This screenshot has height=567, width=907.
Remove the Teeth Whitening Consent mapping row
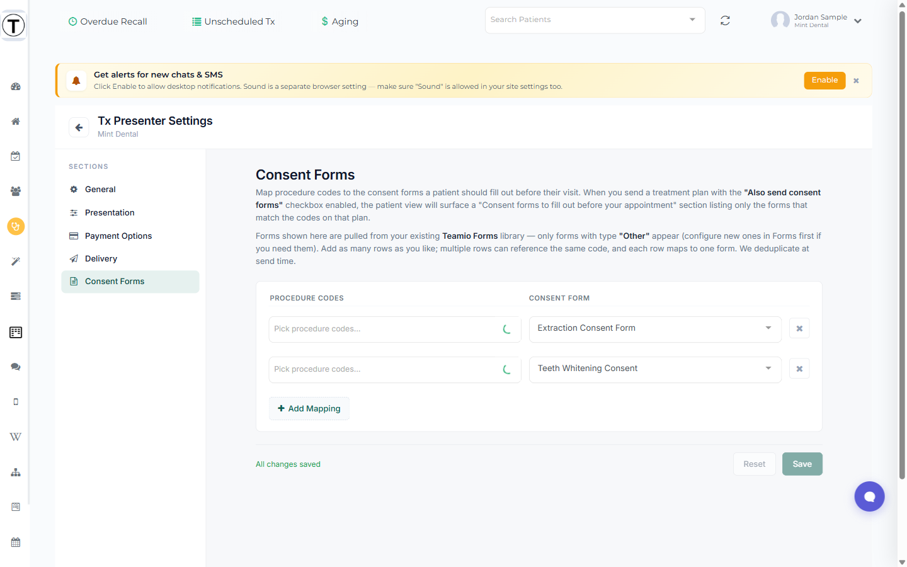pyautogui.click(x=799, y=369)
